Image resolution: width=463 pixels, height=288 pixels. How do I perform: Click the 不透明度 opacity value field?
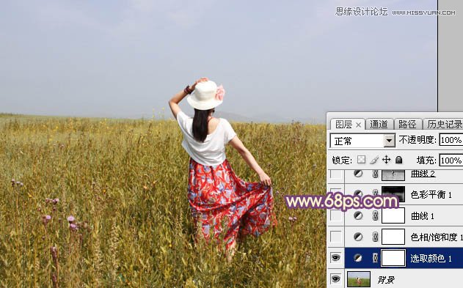[x=451, y=140]
